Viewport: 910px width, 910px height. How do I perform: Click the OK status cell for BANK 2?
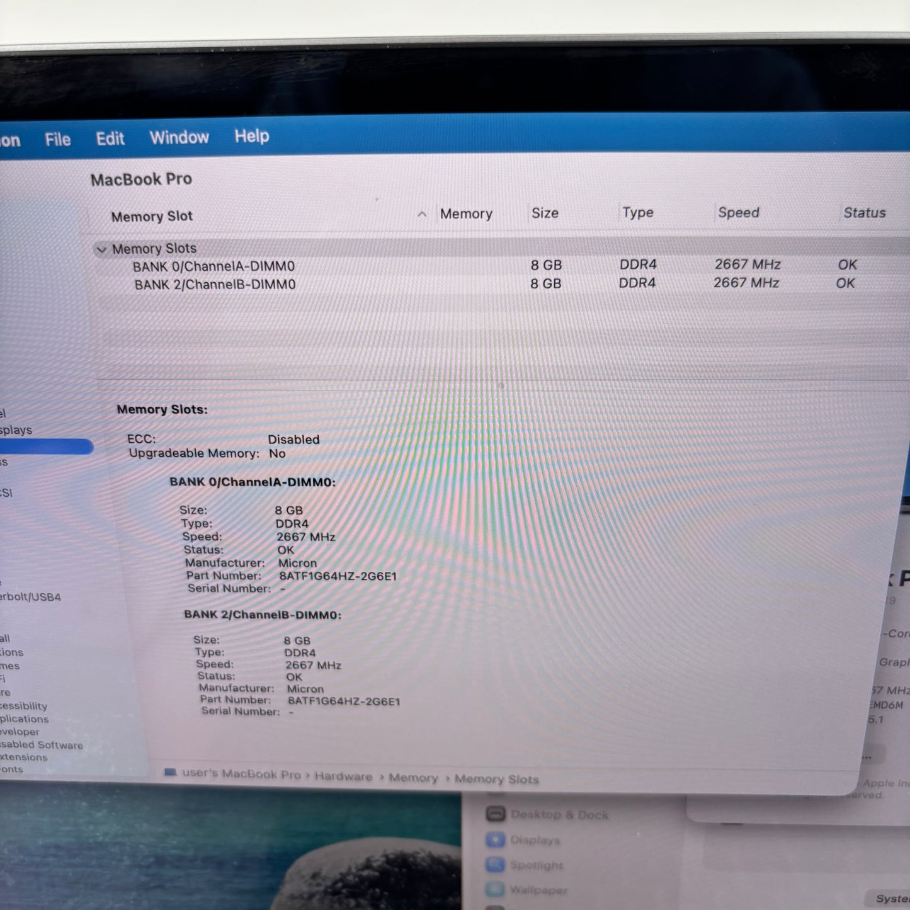click(845, 283)
